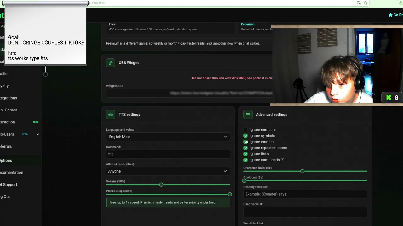403x226 pixels.
Task: Click the "Do not share this link" warning
Action: (x=232, y=78)
